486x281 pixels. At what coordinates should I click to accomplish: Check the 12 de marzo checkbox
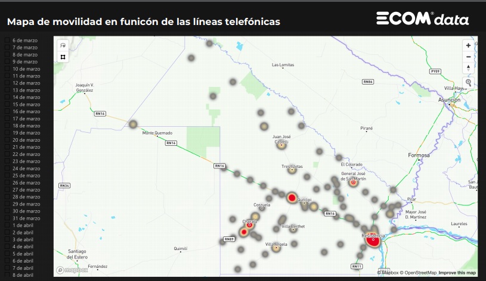tap(7, 83)
